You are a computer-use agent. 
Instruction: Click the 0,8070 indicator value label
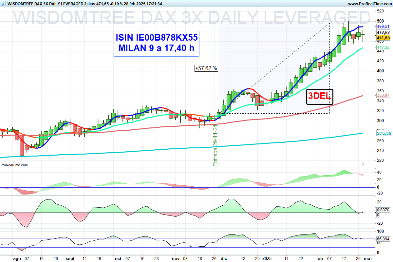pyautogui.click(x=383, y=210)
